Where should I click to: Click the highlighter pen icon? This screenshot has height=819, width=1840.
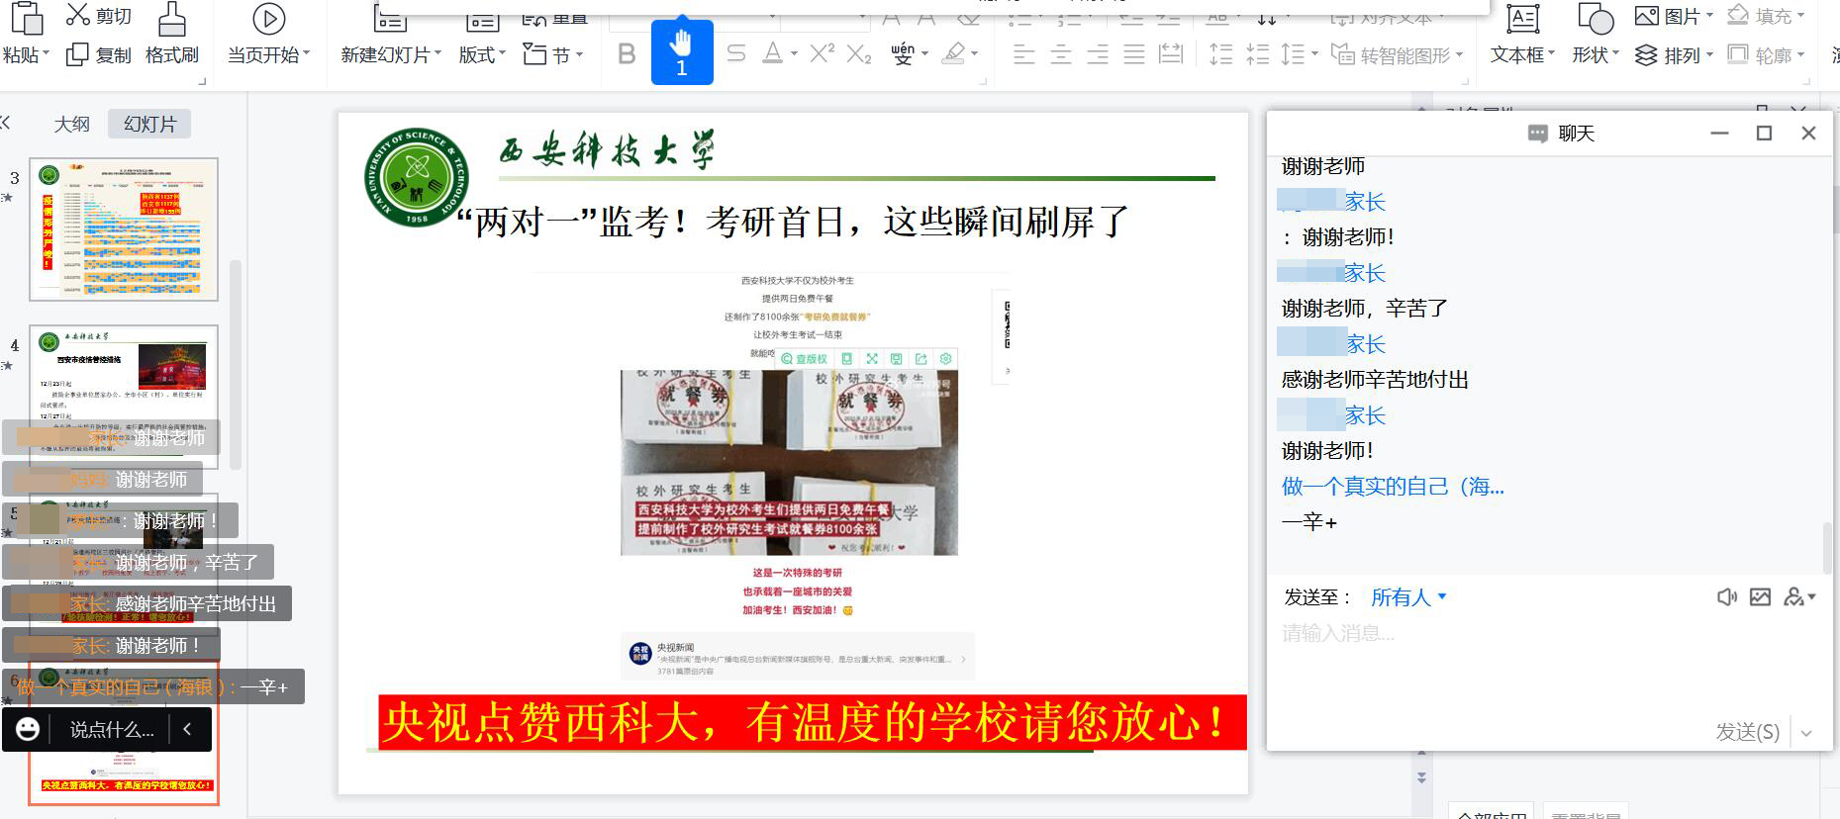click(x=954, y=53)
